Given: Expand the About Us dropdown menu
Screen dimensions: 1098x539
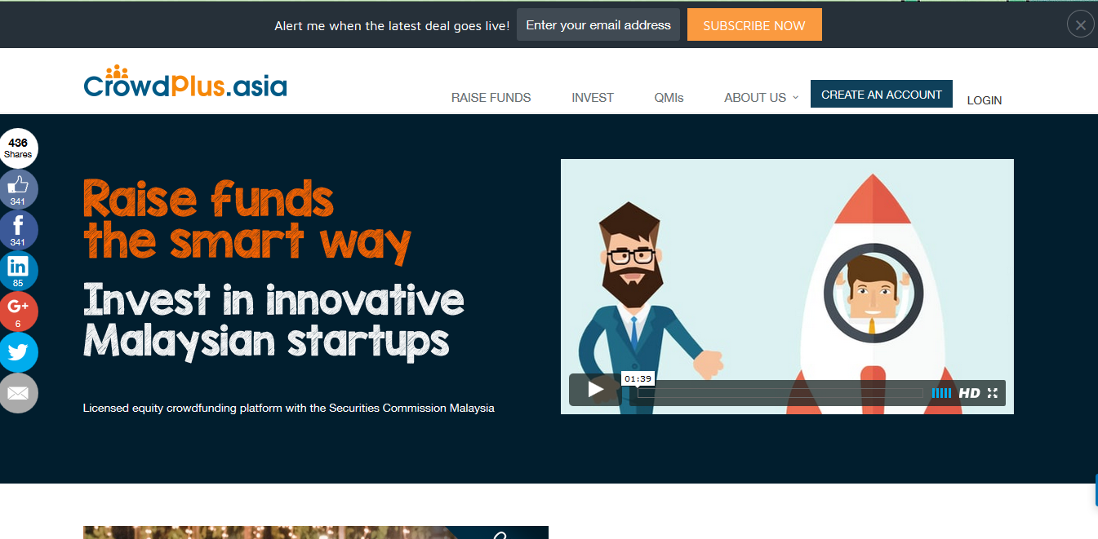Looking at the screenshot, I should pos(762,98).
